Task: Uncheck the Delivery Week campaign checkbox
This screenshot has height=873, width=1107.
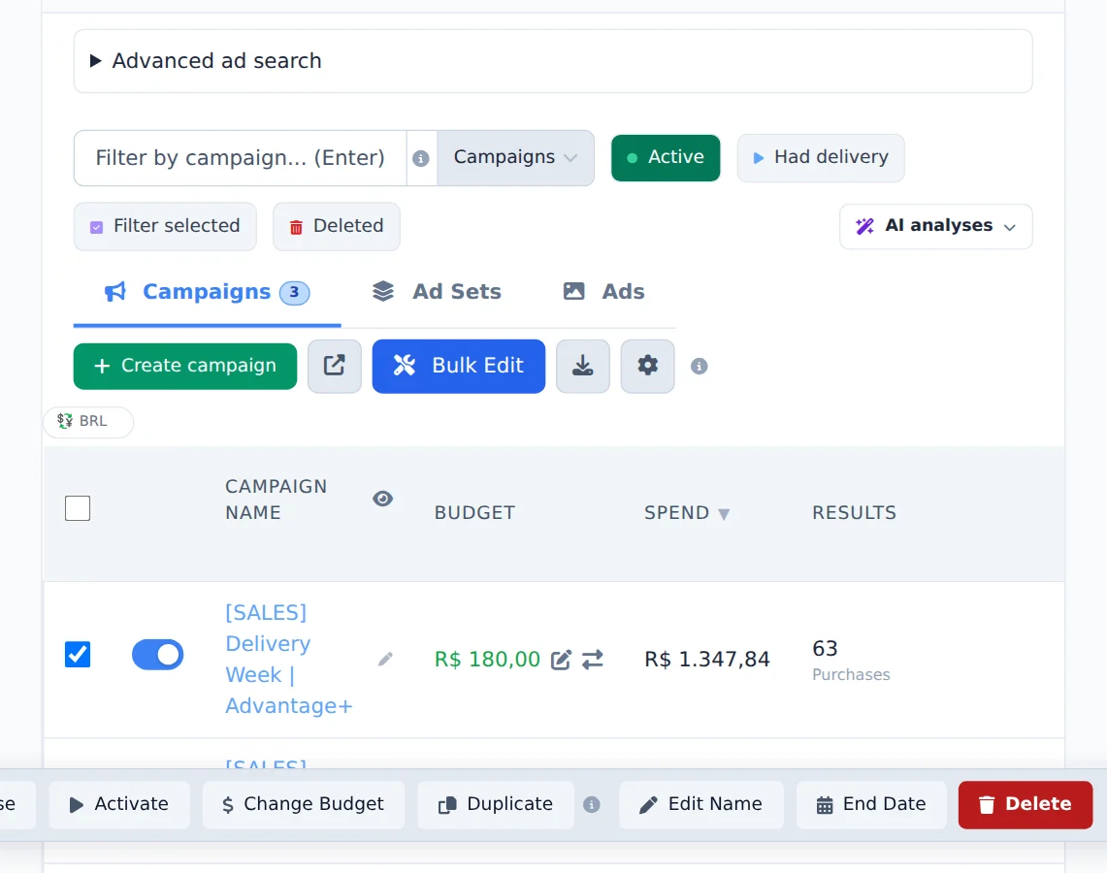Action: 78,654
